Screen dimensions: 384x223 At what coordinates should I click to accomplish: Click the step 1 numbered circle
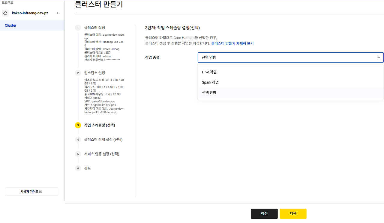[x=78, y=28]
